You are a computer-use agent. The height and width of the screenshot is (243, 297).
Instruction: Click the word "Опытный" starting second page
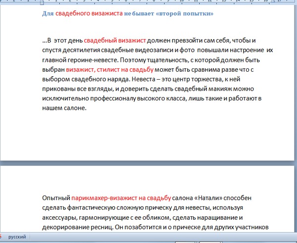[x=56, y=198]
